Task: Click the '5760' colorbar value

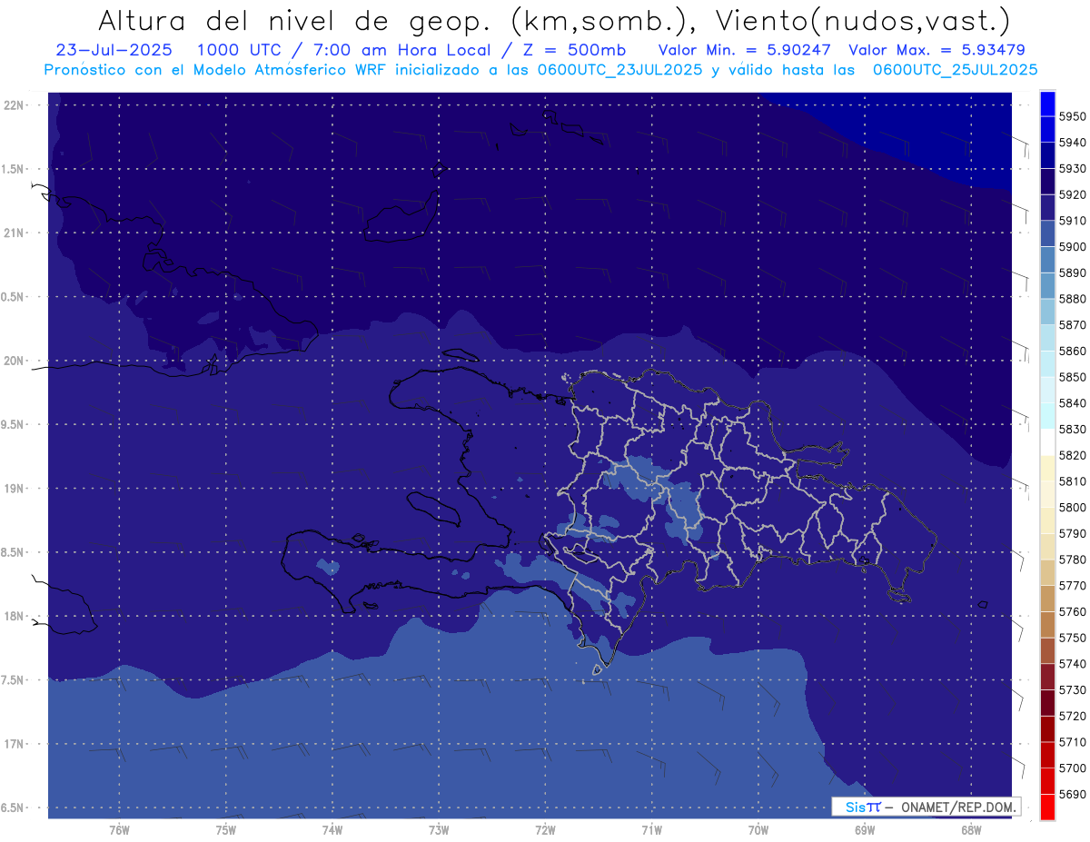Action: (1073, 611)
